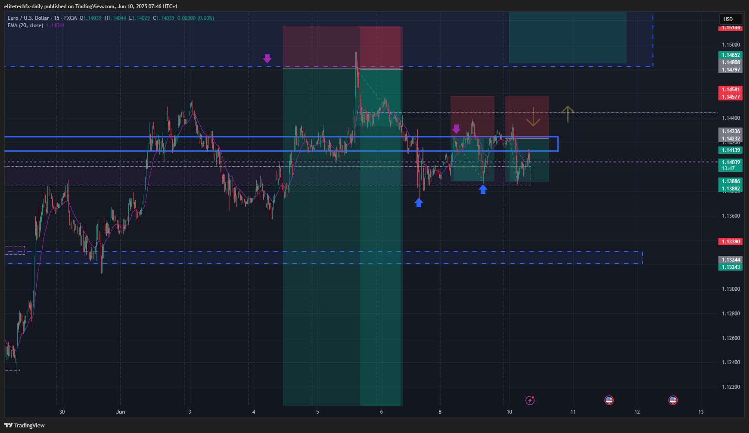Viewport: 749px width, 433px height.
Task: Click the green price label 1.14852
Action: pos(730,55)
